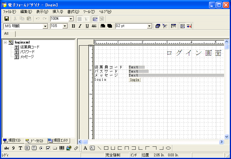The image size is (231, 159).
Task: Toggle Bold formatting
Action: point(73,26)
